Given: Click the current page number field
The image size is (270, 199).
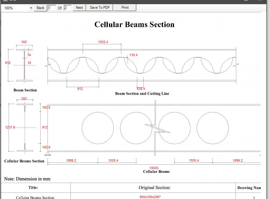Looking at the screenshot, I should click(x=52, y=8).
